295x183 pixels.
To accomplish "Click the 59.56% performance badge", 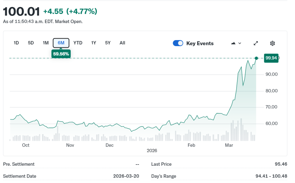I will pos(61,54).
